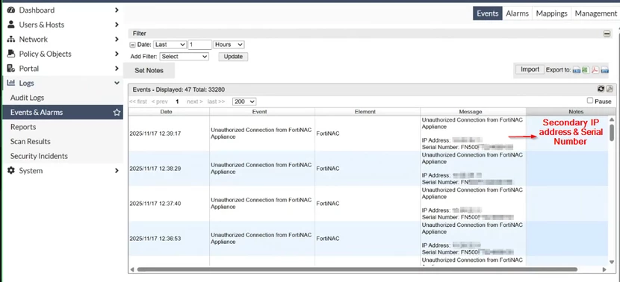Sort by the Date column header
Viewport: 620px width, 282px height.
(x=169, y=112)
